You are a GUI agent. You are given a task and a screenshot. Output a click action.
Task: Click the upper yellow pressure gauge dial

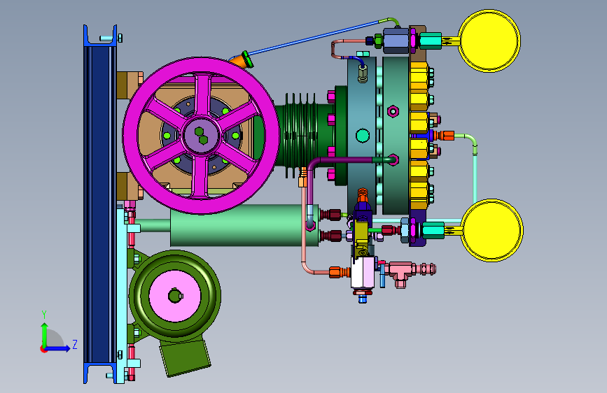click(489, 41)
